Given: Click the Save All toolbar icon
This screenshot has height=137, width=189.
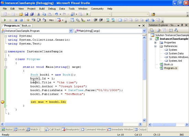Looking at the screenshot, I should (x=32, y=14).
